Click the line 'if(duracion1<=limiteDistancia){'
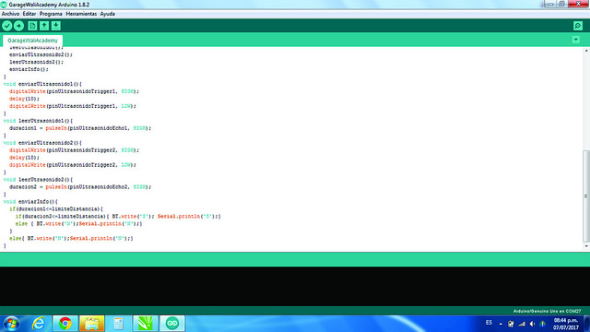The height and width of the screenshot is (332, 590). pos(55,209)
